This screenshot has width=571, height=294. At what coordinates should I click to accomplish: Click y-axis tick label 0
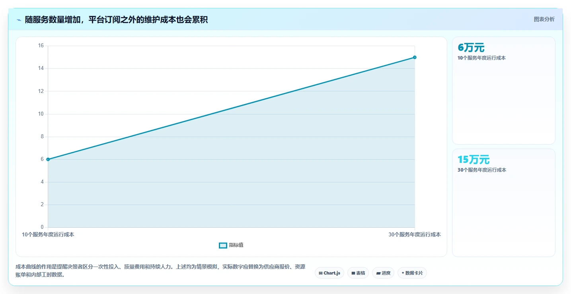coord(42,227)
